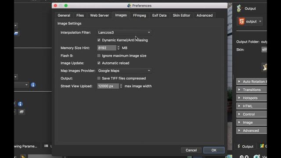Expand the Control section

coord(252,114)
